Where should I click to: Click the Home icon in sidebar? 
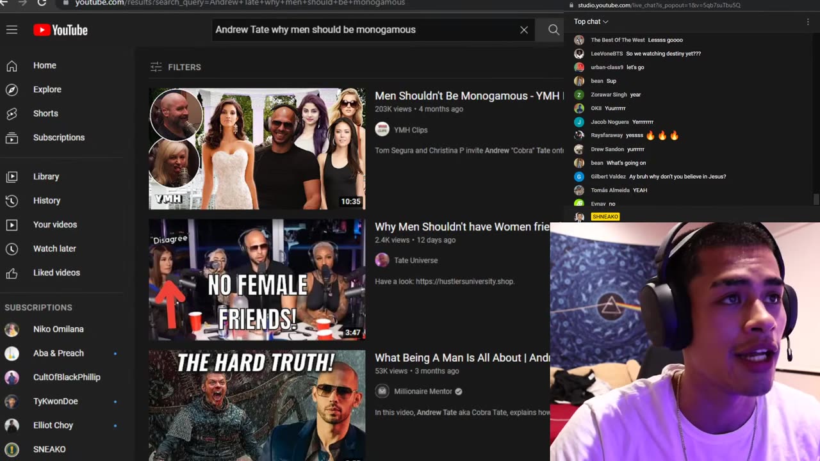point(12,65)
